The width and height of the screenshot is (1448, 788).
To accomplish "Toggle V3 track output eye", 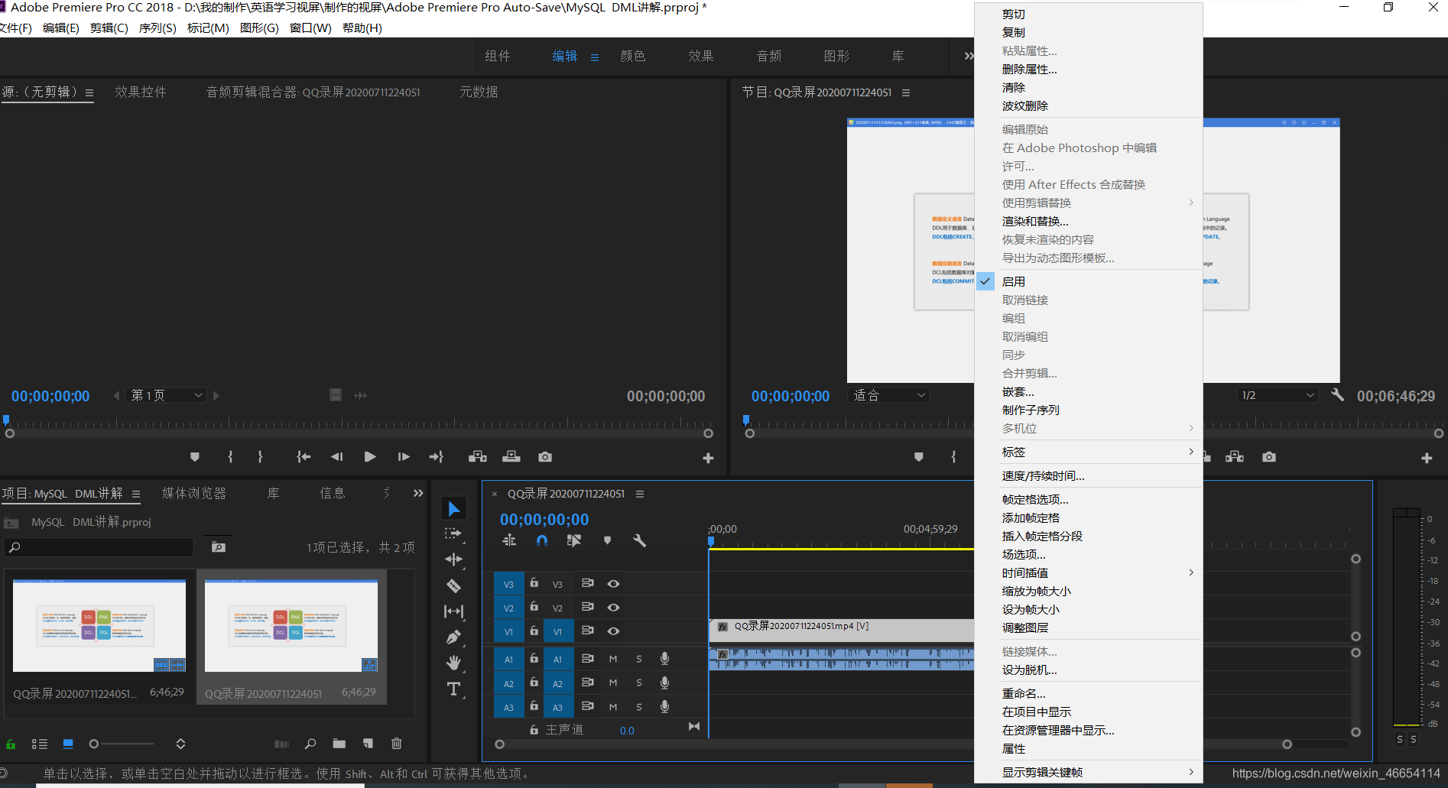I will (613, 584).
